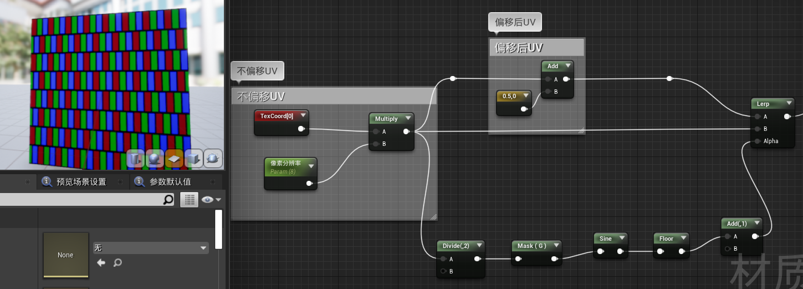
Task: Select the sphere preview mesh icon
Action: tap(155, 159)
